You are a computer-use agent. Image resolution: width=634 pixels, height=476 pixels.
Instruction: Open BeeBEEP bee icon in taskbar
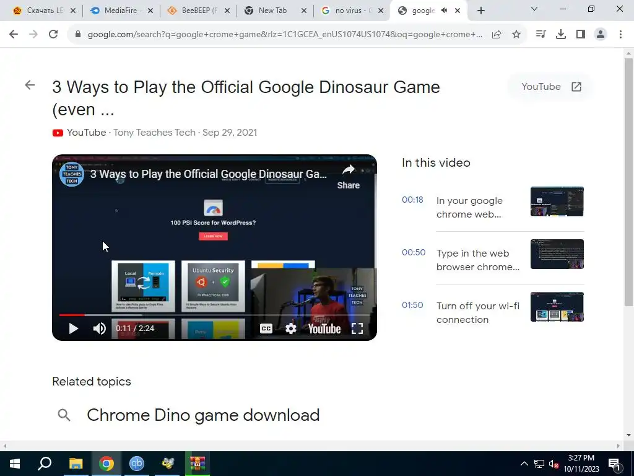click(167, 464)
